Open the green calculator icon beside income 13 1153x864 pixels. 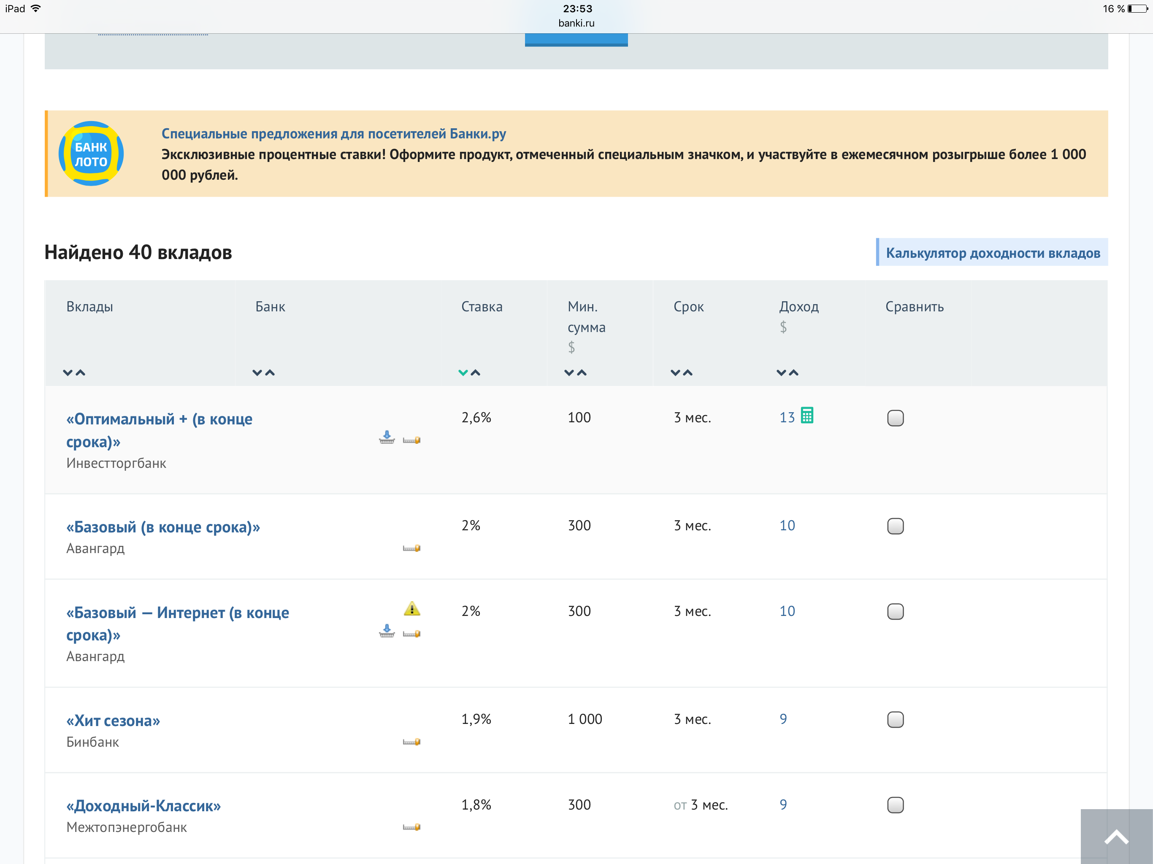[807, 415]
